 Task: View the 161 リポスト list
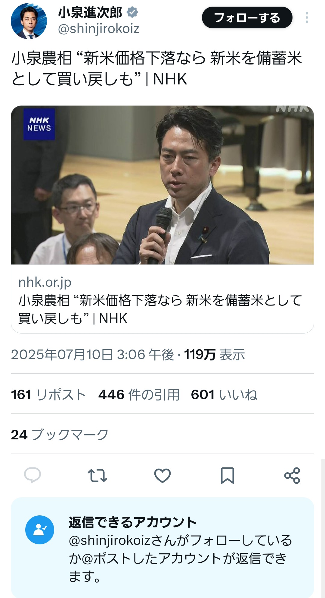pos(48,394)
